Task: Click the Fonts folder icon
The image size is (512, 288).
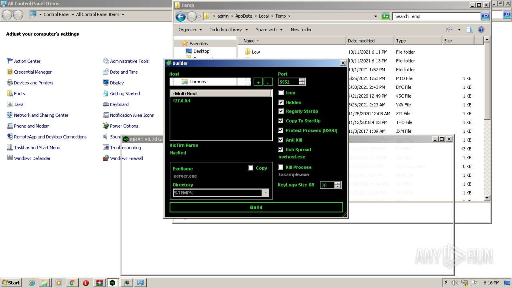Action: [x=10, y=94]
